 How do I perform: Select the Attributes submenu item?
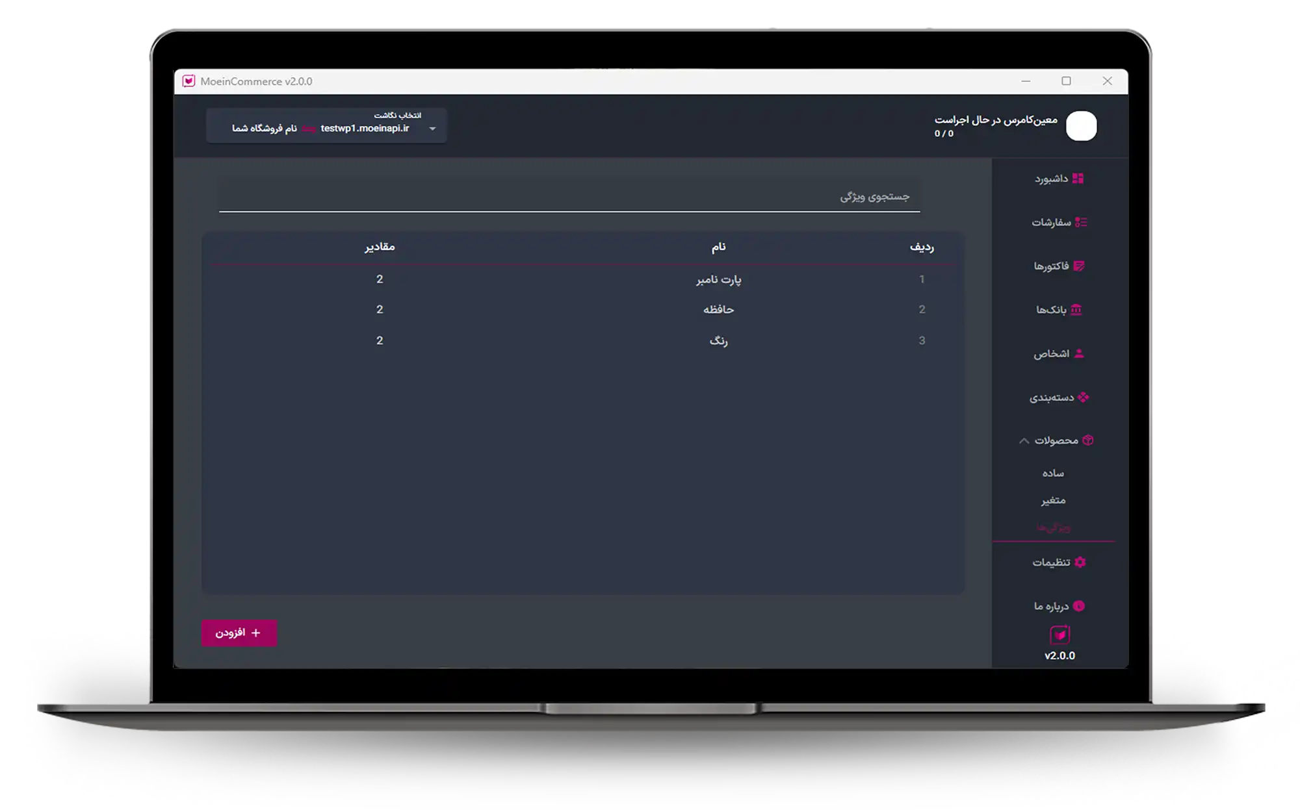(x=1053, y=527)
